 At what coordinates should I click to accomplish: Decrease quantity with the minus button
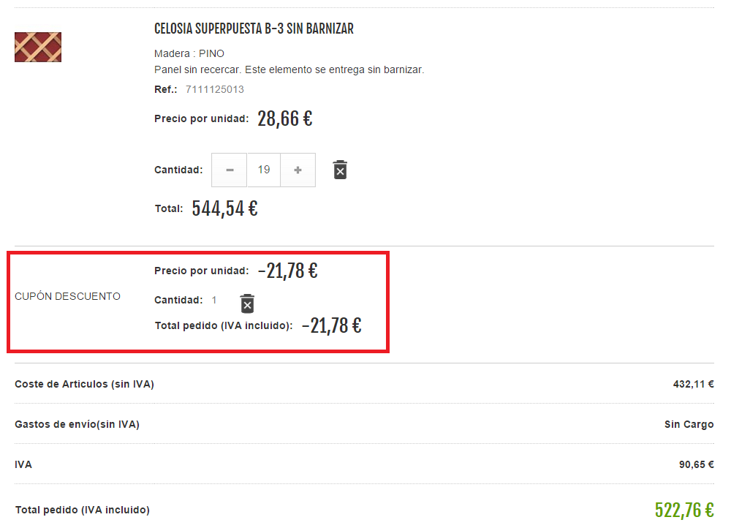coord(230,170)
